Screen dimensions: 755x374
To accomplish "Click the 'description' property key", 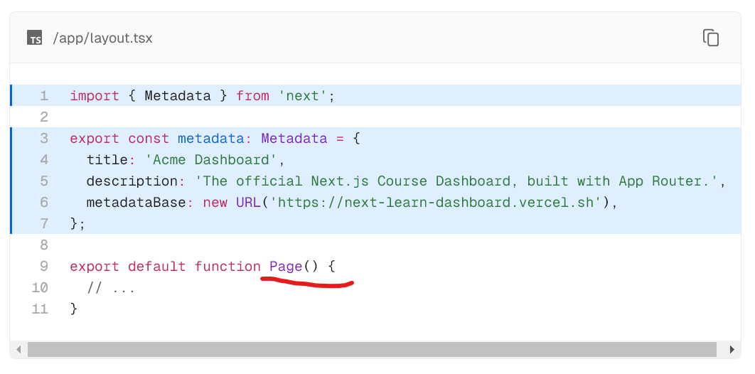I will pos(132,181).
